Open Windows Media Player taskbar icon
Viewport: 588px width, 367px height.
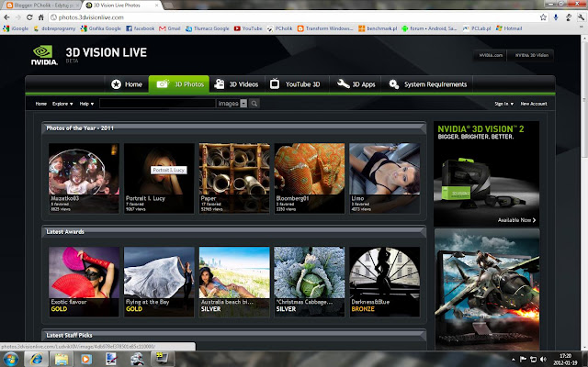tap(85, 359)
